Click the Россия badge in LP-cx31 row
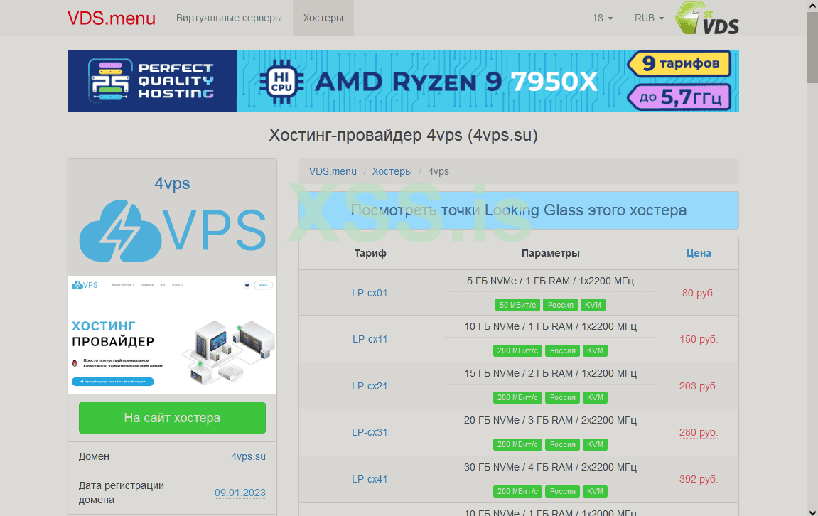 (562, 444)
